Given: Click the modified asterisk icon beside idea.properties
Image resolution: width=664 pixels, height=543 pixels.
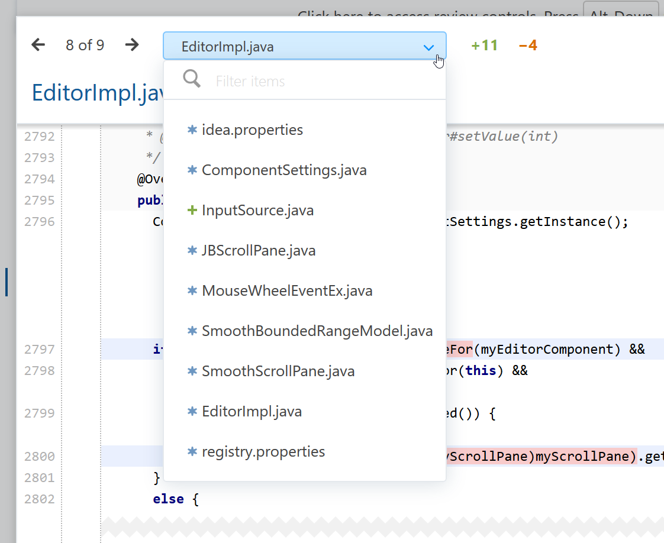Looking at the screenshot, I should (192, 130).
